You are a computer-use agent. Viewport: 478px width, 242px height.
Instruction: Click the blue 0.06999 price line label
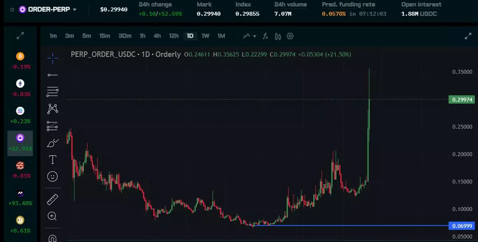(x=462, y=226)
